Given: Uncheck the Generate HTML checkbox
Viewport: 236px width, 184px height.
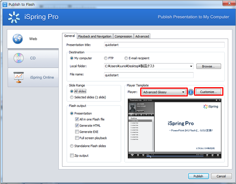Looking at the screenshot, I should click(x=77, y=125).
